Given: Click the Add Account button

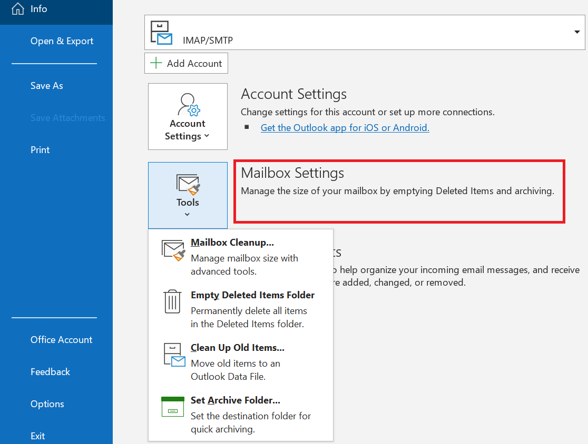Looking at the screenshot, I should pyautogui.click(x=186, y=63).
